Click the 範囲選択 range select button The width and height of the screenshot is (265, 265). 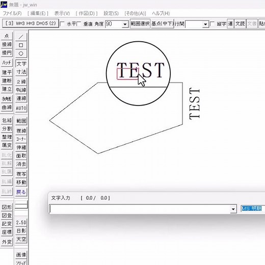pos(140,23)
